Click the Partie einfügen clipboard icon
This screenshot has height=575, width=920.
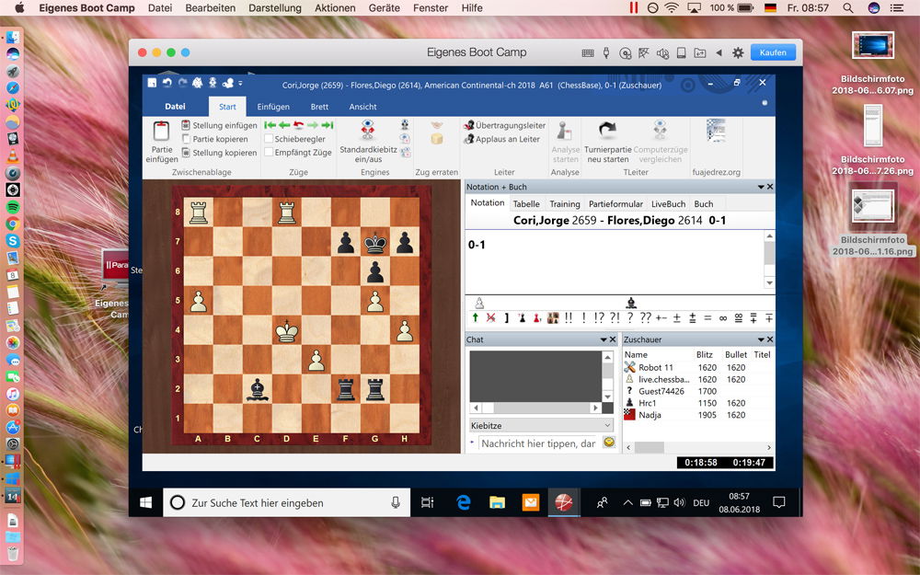[162, 132]
